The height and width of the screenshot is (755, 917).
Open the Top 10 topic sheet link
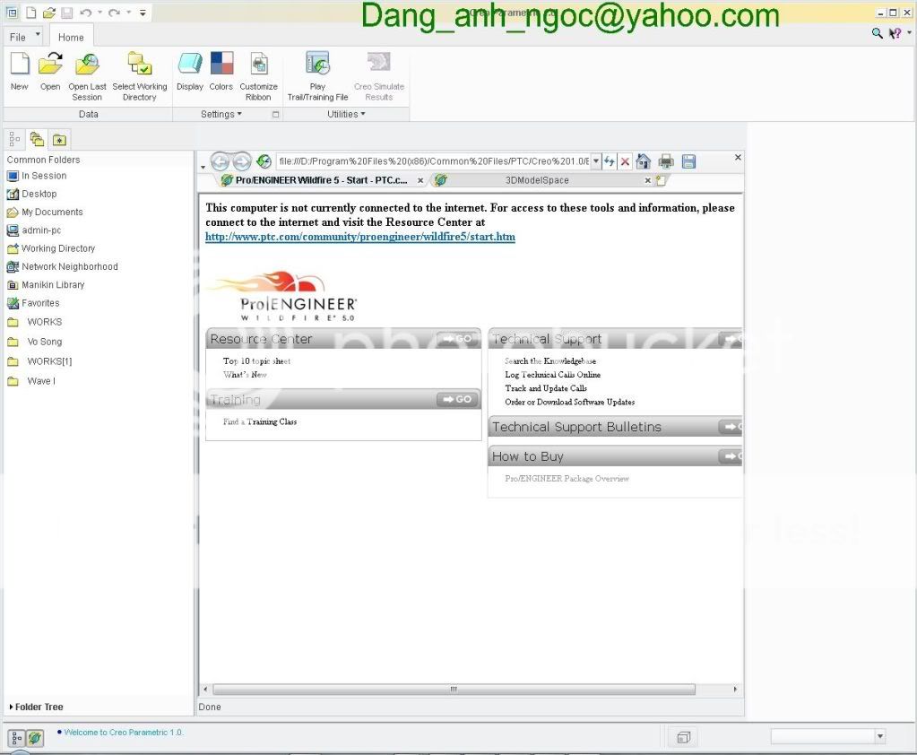pos(256,361)
